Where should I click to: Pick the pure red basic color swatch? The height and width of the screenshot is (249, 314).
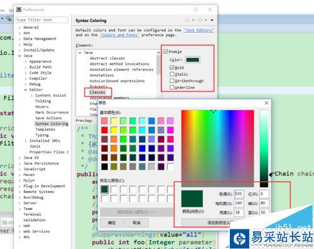pyautogui.click(x=105, y=130)
